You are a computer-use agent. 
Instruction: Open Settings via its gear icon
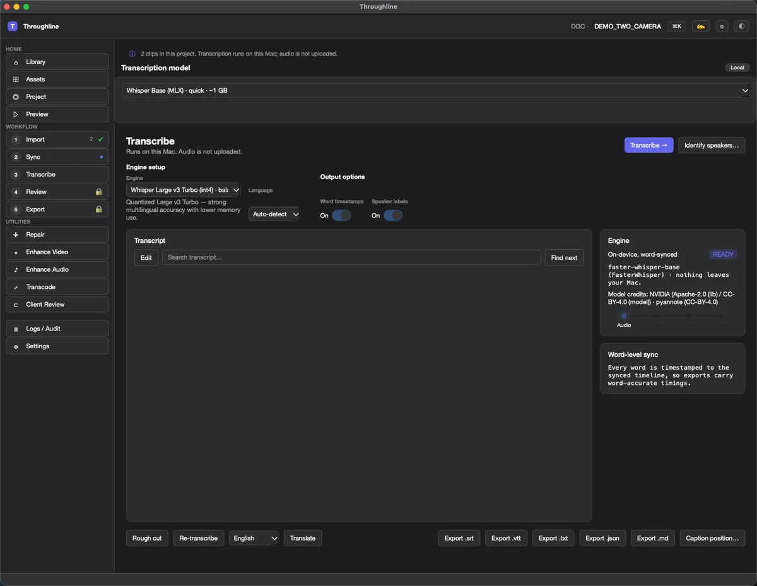[16, 346]
